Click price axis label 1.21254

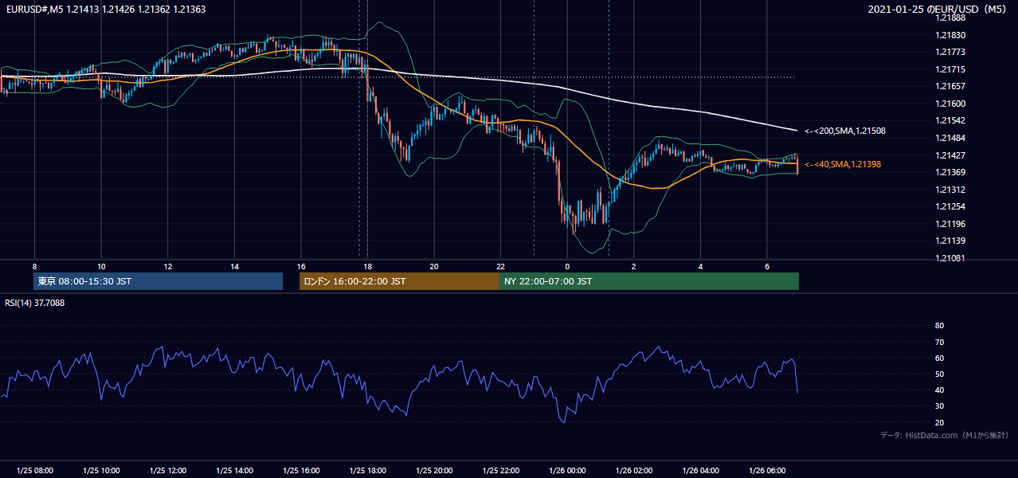coord(950,206)
